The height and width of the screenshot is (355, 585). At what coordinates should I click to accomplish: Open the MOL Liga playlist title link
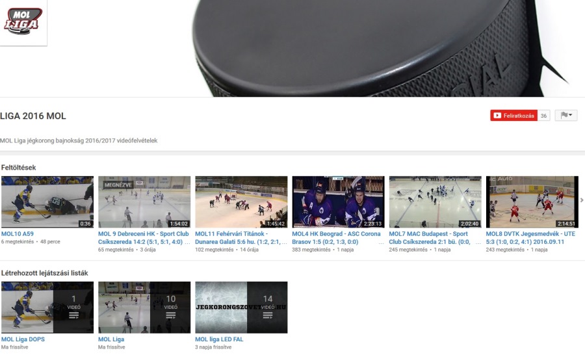111,339
